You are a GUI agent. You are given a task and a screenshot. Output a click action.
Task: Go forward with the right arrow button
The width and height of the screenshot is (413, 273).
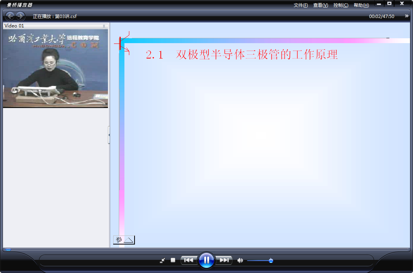[x=20, y=16]
